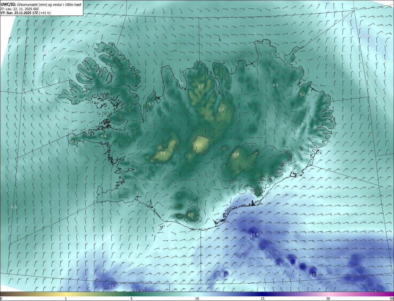Click the title line 'UWC/IG: Úrkomumætti (mm) og vindur í 100m hæð'
The image size is (394, 301).
coord(41,4)
